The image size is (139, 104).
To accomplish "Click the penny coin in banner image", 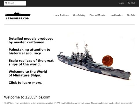I will pyautogui.click(x=108, y=61).
